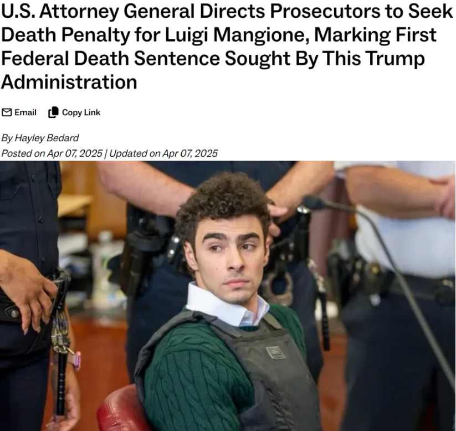Click "Death Penalty" in the headline
456x431 pixels.
(66, 34)
